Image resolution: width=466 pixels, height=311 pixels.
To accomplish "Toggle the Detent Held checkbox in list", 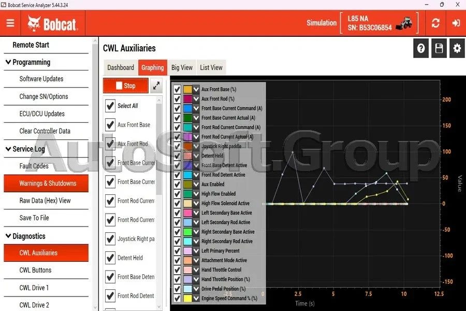I will click(x=110, y=258).
